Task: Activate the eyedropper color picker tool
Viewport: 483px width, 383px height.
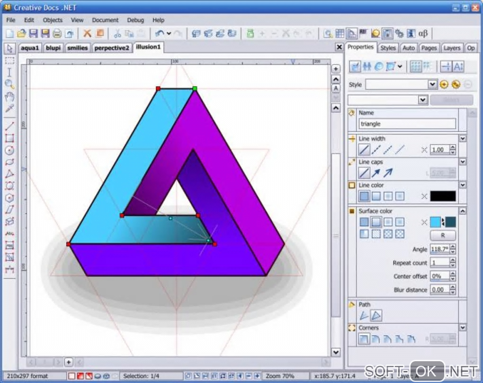Action: [x=9, y=108]
